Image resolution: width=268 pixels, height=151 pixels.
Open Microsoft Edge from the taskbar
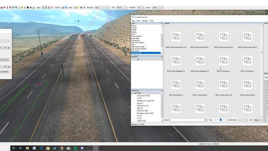tap(41, 148)
